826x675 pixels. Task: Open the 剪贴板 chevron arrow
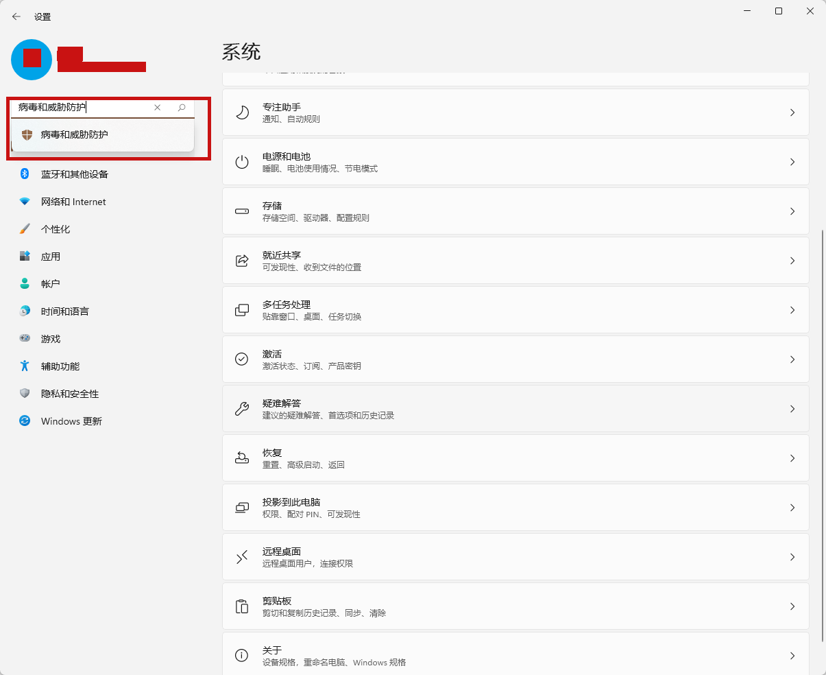[792, 606]
